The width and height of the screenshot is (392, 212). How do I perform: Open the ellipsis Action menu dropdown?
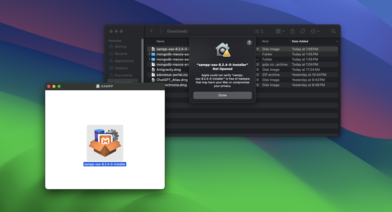pyautogui.click(x=315, y=31)
